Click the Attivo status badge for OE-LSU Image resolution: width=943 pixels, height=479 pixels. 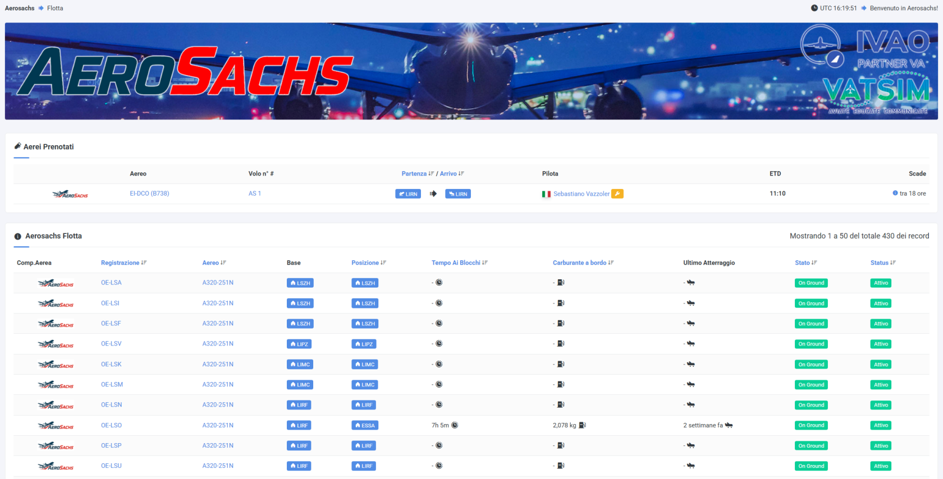coord(881,466)
